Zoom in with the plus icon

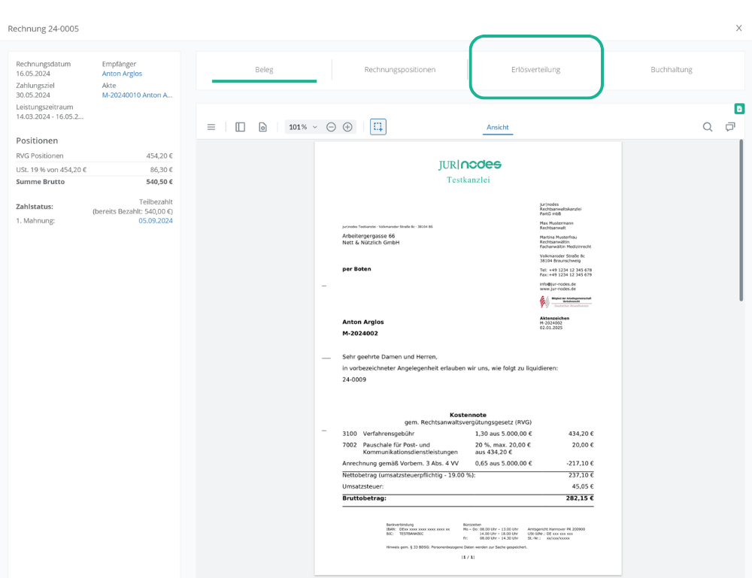point(347,127)
